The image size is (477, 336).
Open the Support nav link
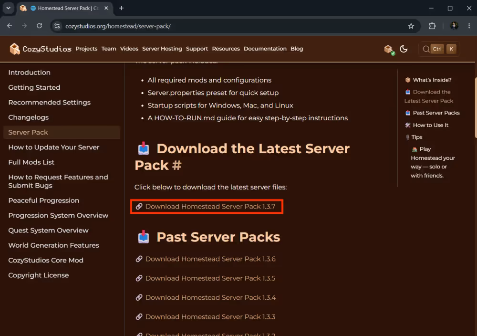tap(197, 49)
